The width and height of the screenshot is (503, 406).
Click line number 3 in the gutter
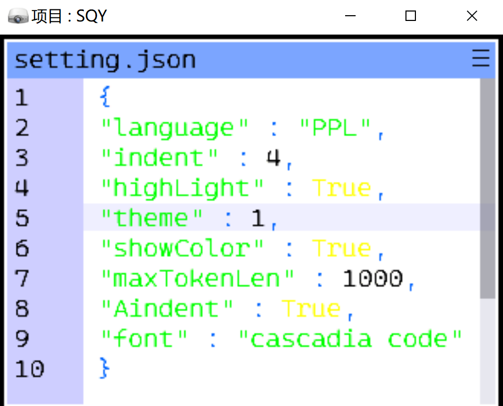pyautogui.click(x=22, y=158)
